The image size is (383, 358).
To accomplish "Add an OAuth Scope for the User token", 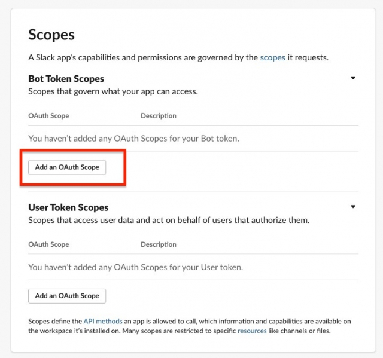I will click(x=67, y=296).
